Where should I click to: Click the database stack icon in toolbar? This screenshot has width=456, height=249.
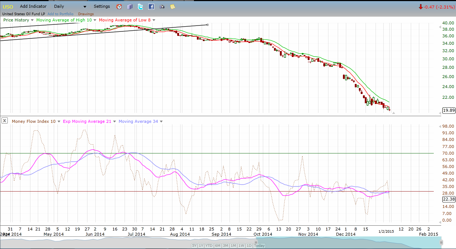(130, 7)
